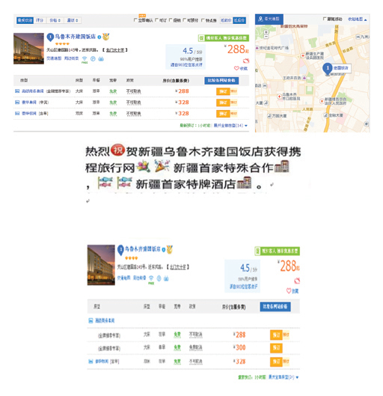Viewport: 383px width, 396px height.
Task: Click the bed icon of the first 328 room row
Action: (17, 103)
